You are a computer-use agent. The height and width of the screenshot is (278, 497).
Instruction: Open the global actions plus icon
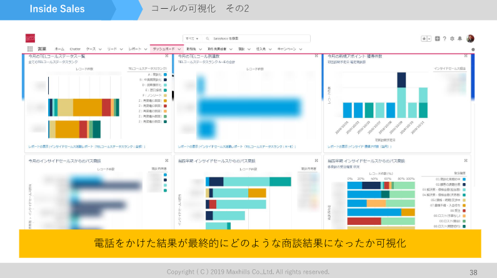pyautogui.click(x=437, y=38)
